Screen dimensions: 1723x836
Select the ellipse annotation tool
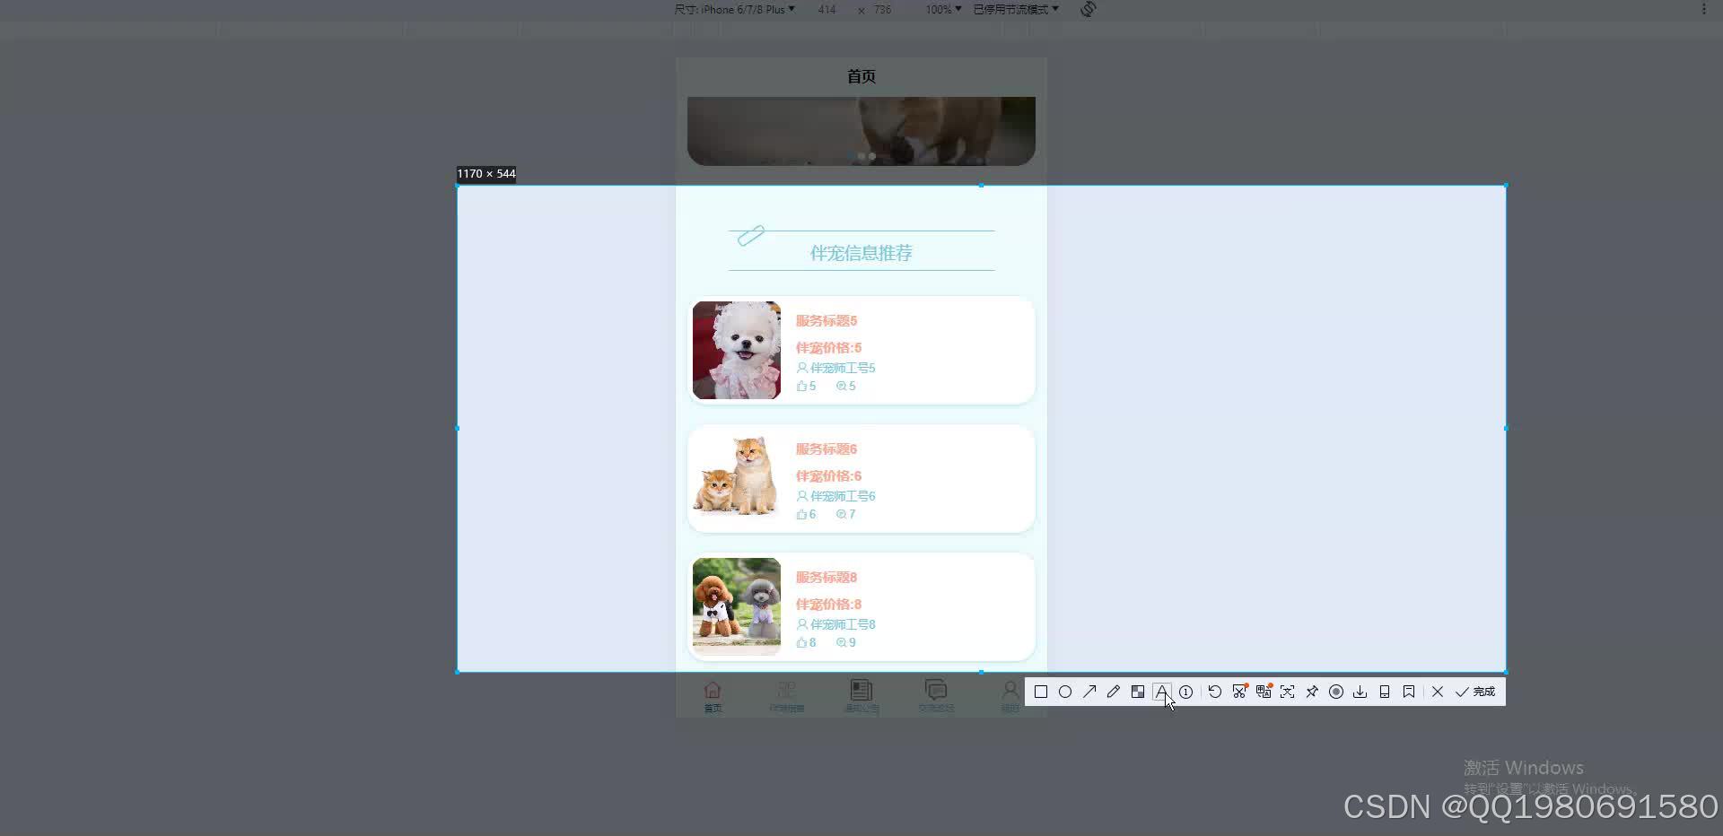click(x=1065, y=692)
